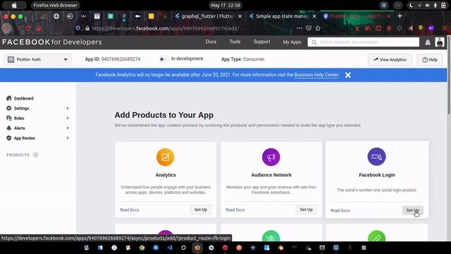Viewport: 451px width, 254px height.
Task: Open a new browser tab
Action: tap(400, 16)
